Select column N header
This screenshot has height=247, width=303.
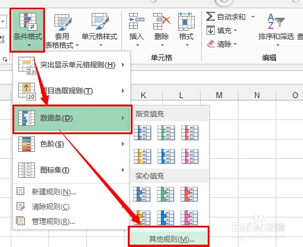[x=257, y=95]
